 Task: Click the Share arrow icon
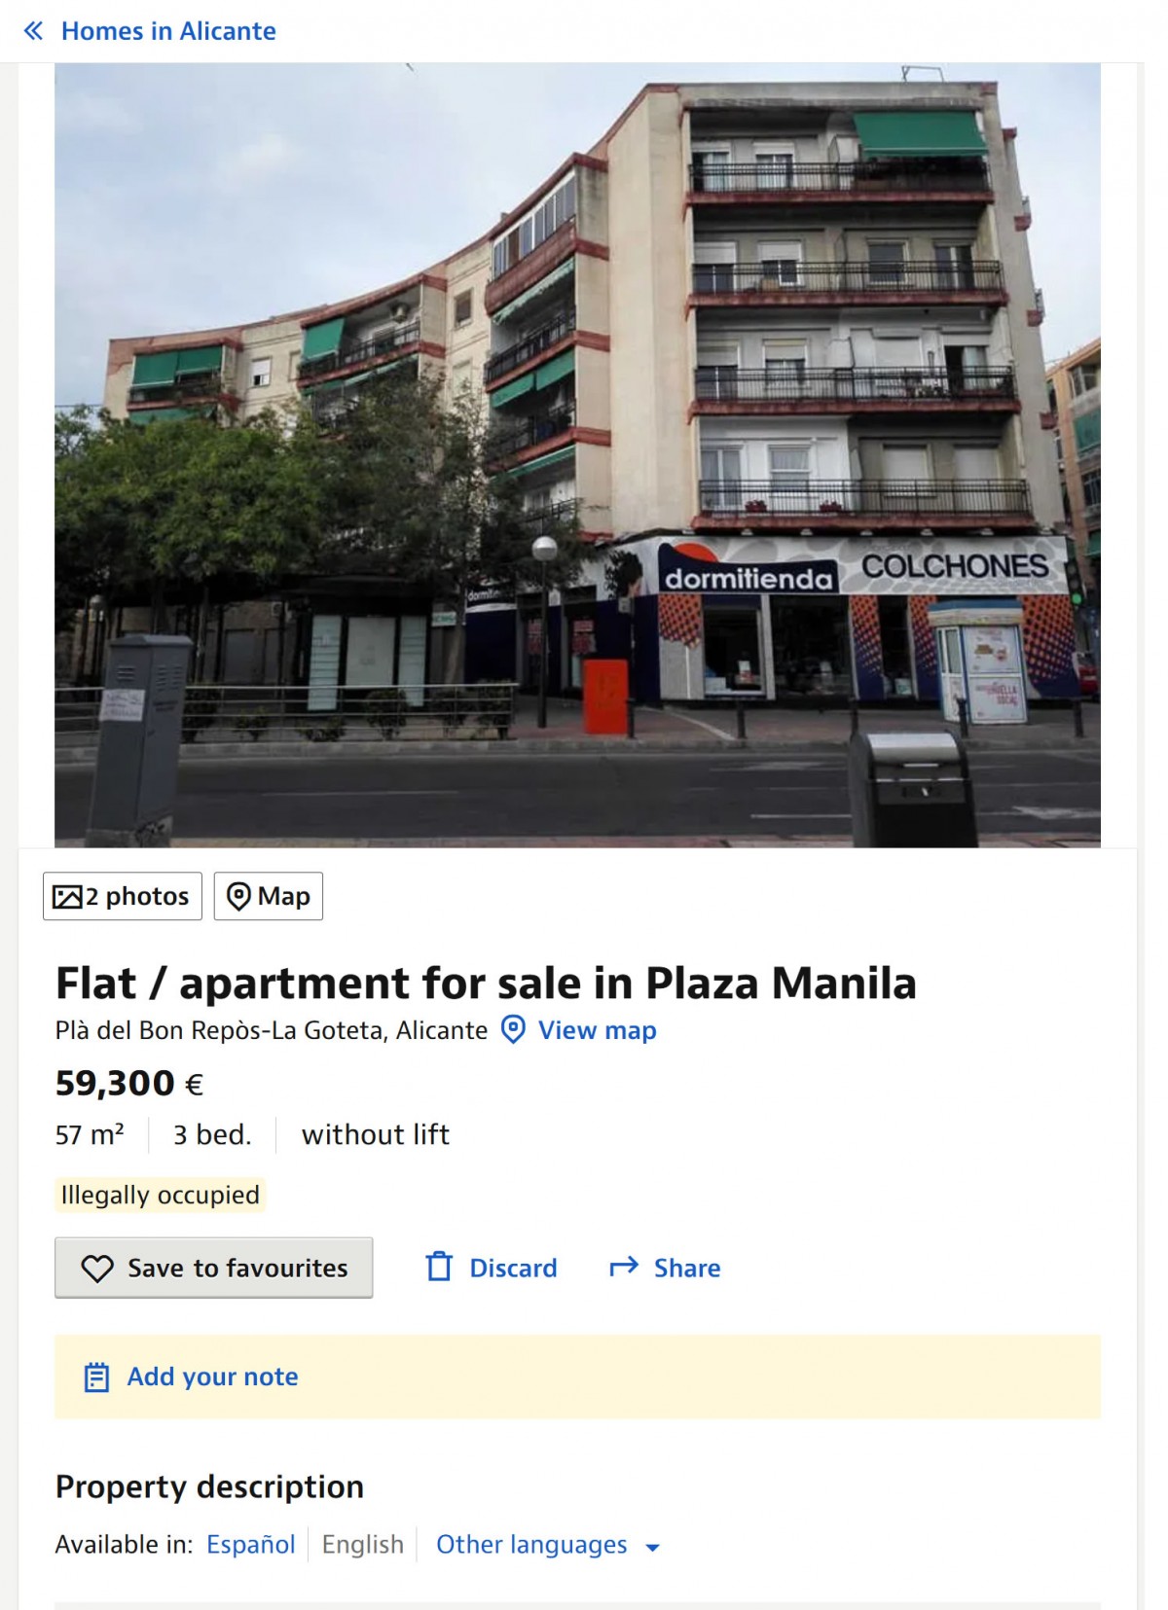pyautogui.click(x=624, y=1267)
